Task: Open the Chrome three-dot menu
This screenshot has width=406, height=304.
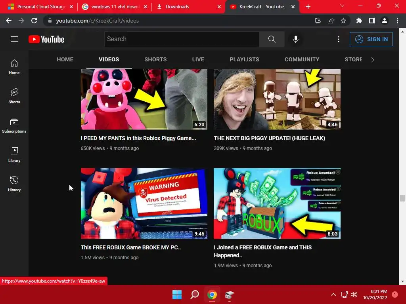Action: (x=397, y=21)
